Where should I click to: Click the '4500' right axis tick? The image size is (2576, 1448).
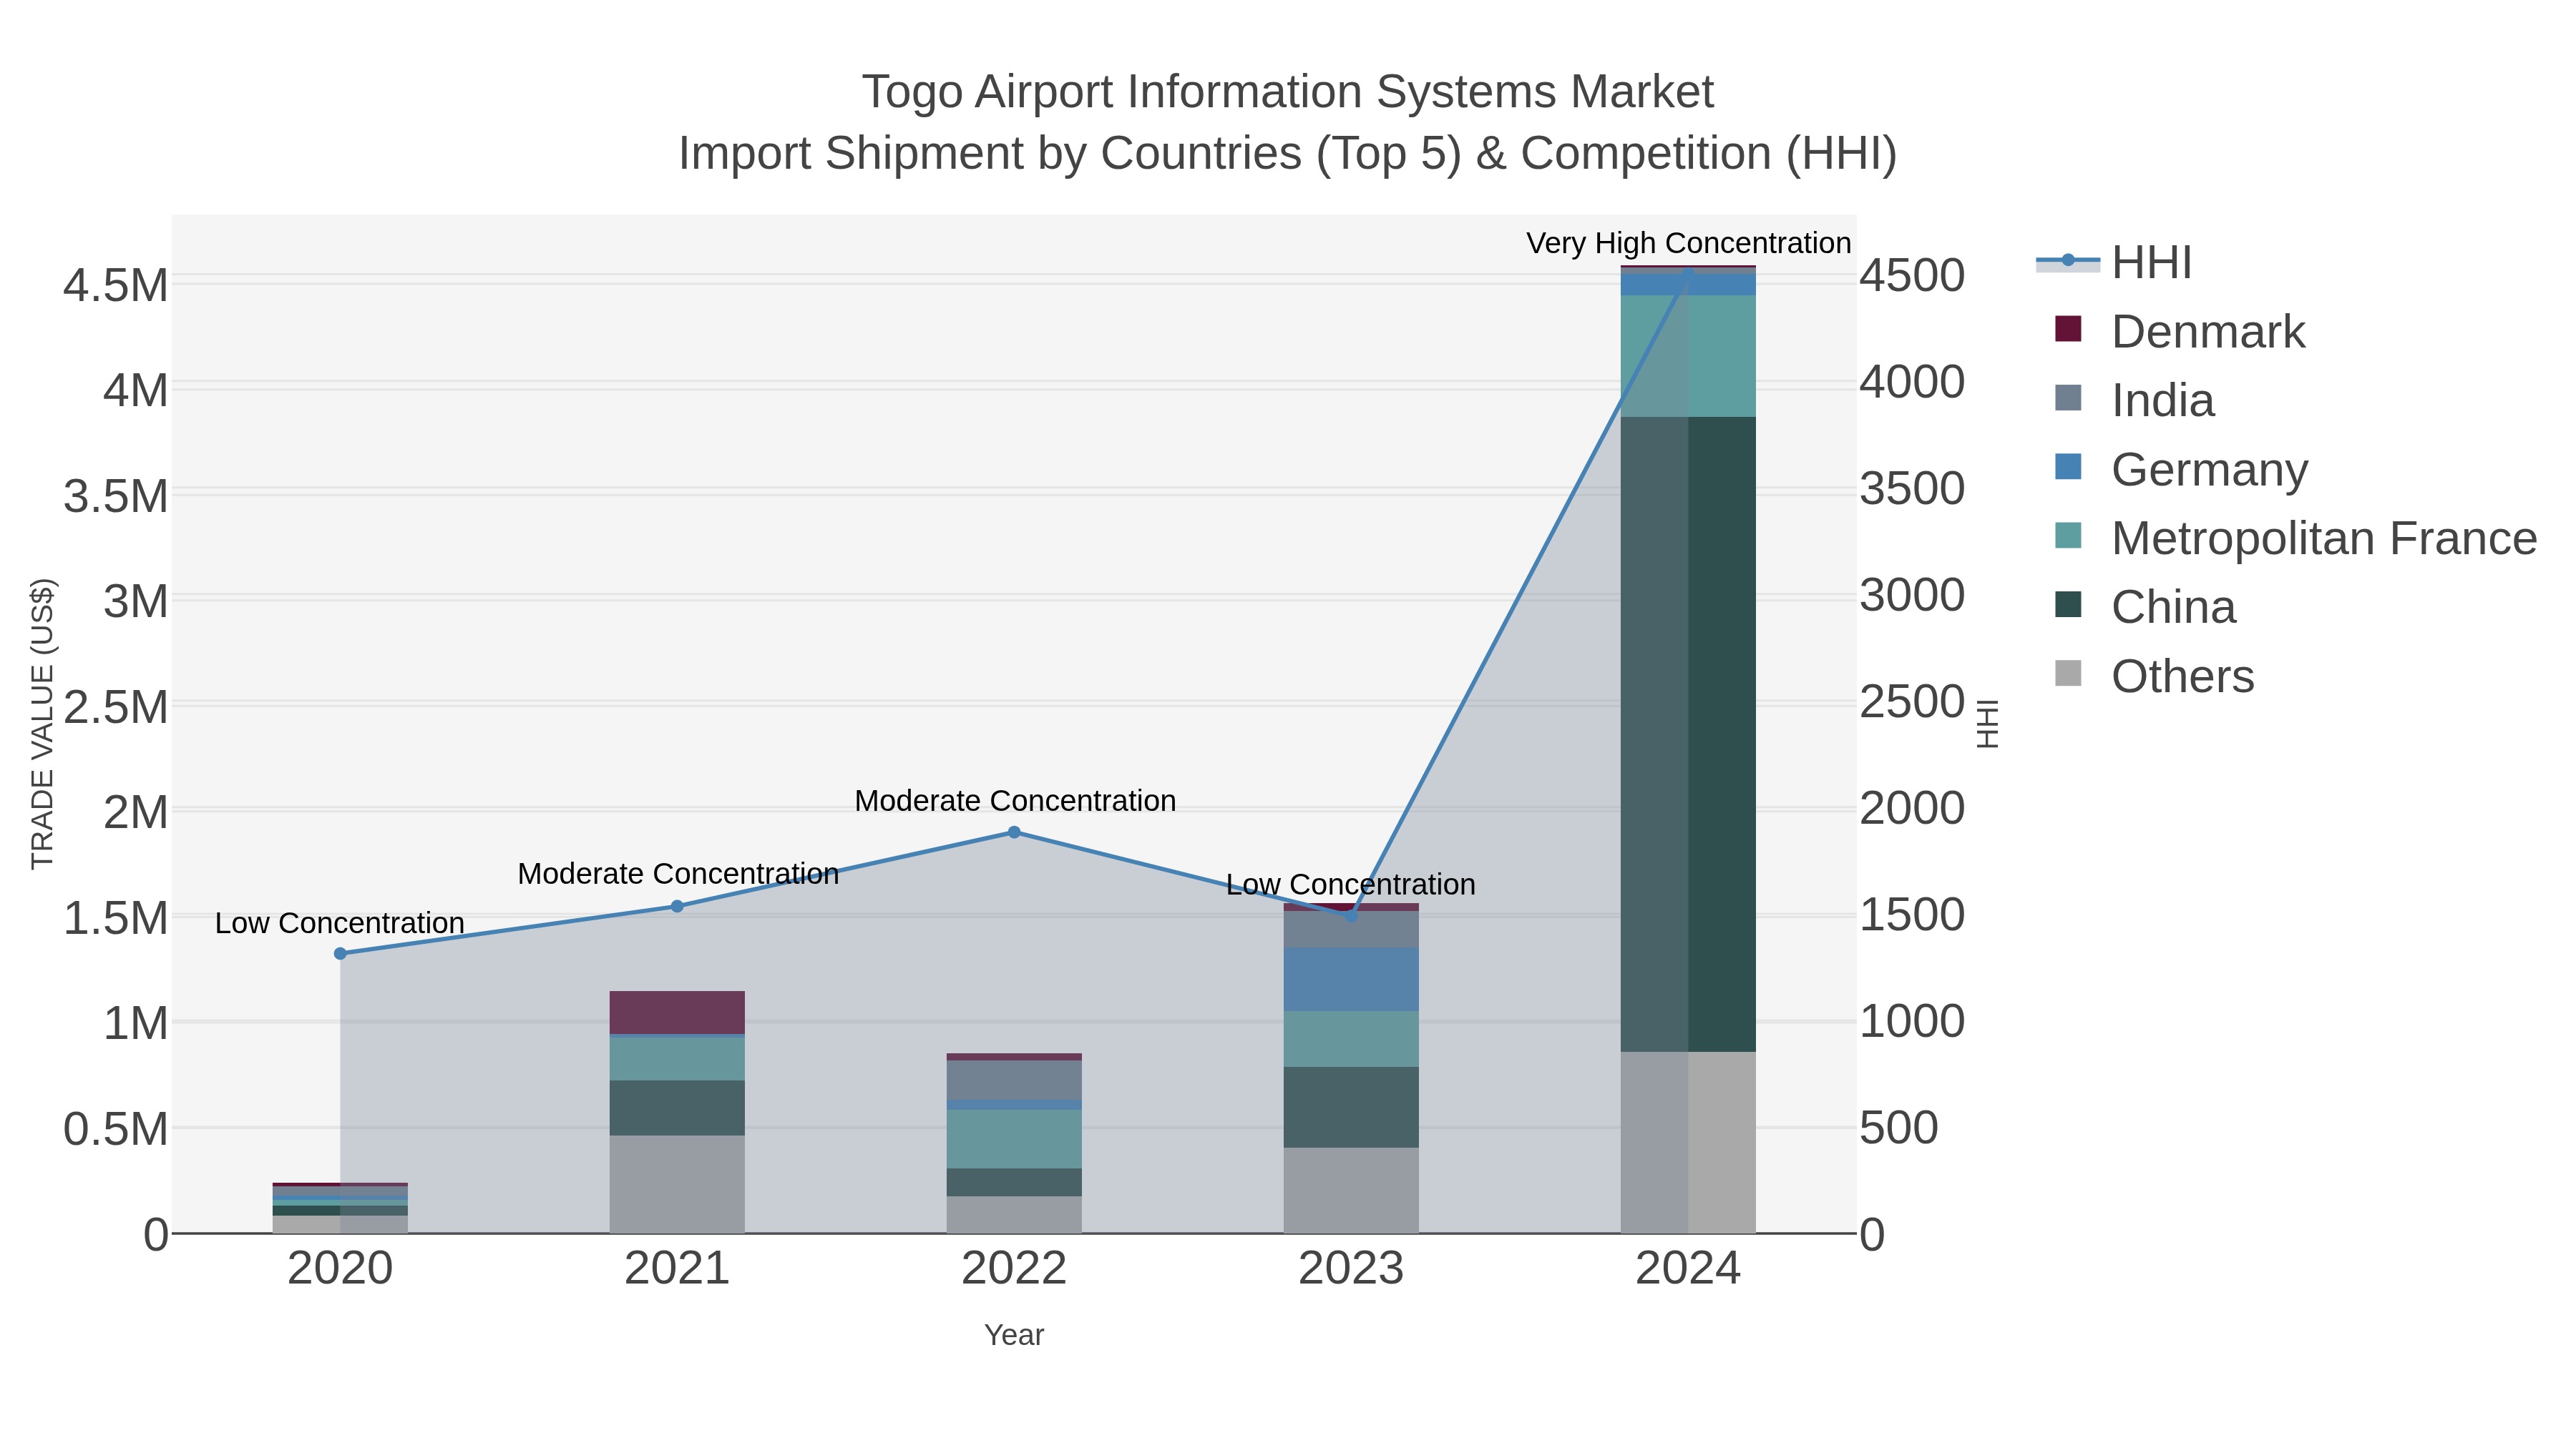tap(1912, 276)
